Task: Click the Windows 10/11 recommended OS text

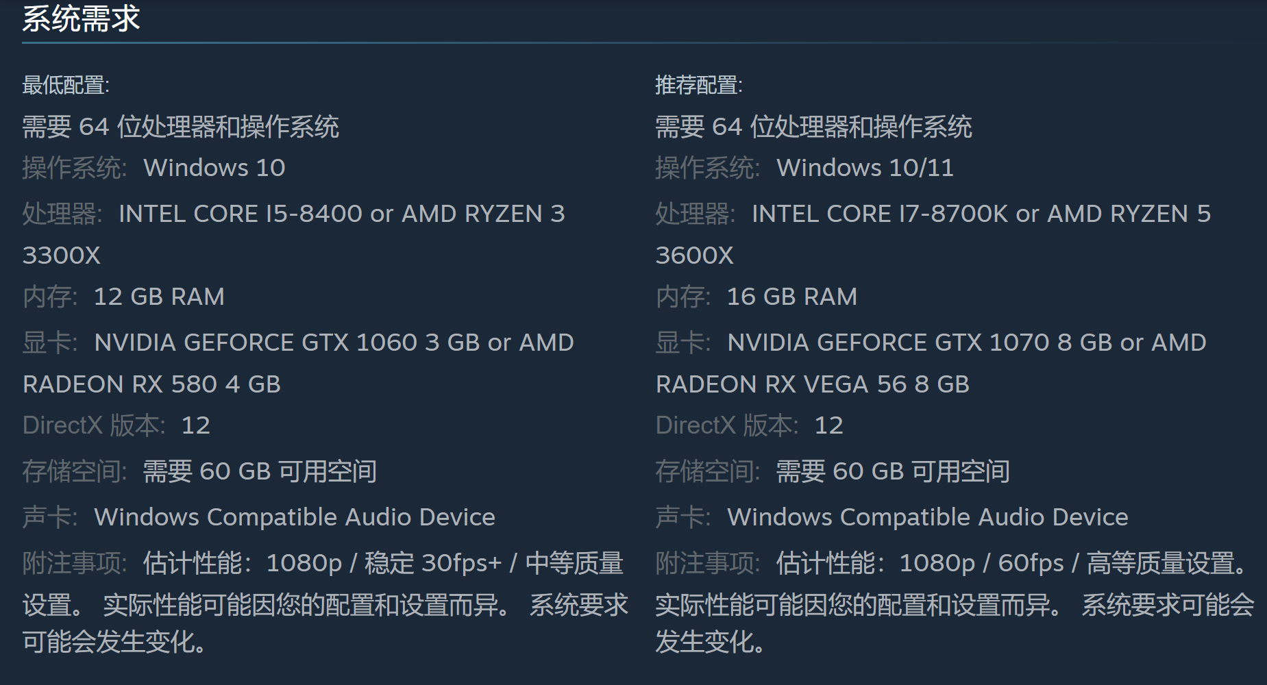Action: point(865,168)
